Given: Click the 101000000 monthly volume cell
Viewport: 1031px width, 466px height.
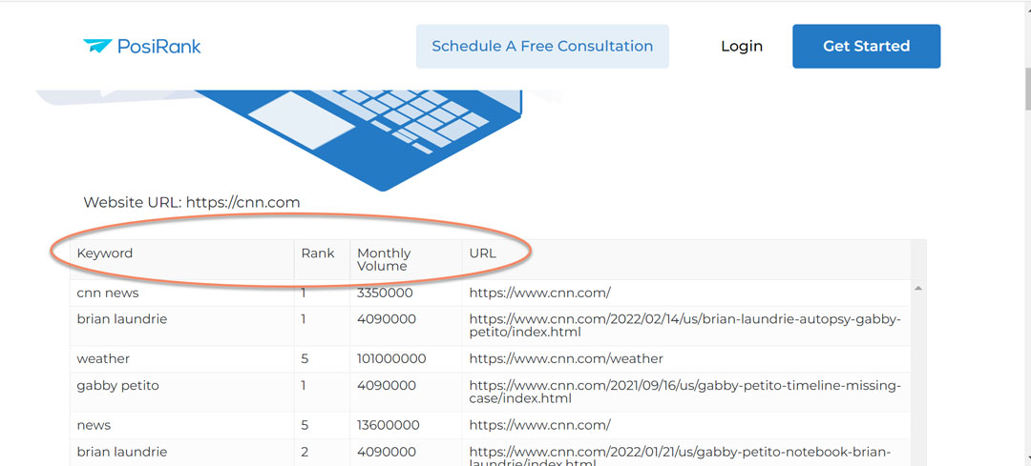Looking at the screenshot, I should (x=391, y=358).
